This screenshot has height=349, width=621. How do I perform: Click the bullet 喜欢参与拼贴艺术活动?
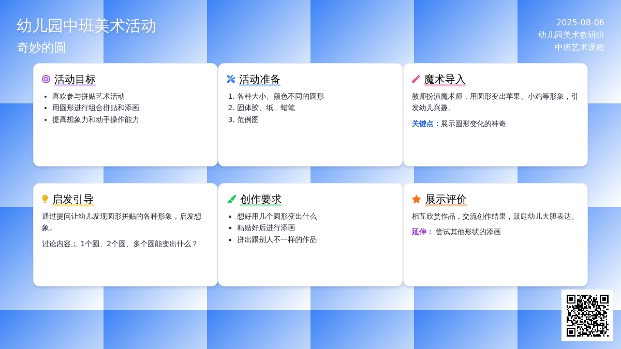[x=88, y=96]
